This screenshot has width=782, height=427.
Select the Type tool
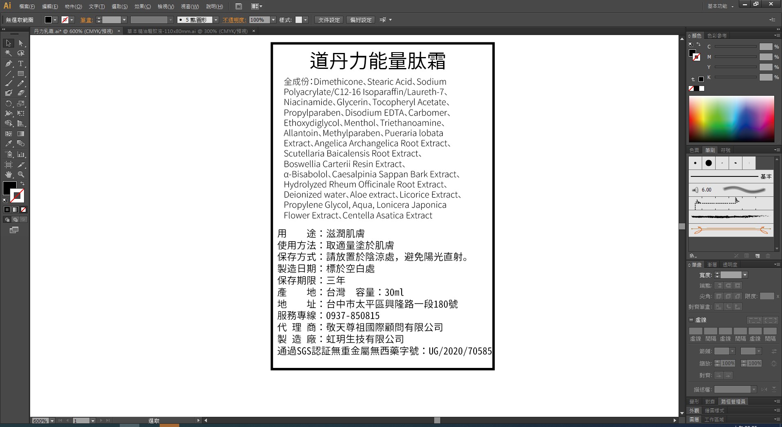[x=21, y=64]
